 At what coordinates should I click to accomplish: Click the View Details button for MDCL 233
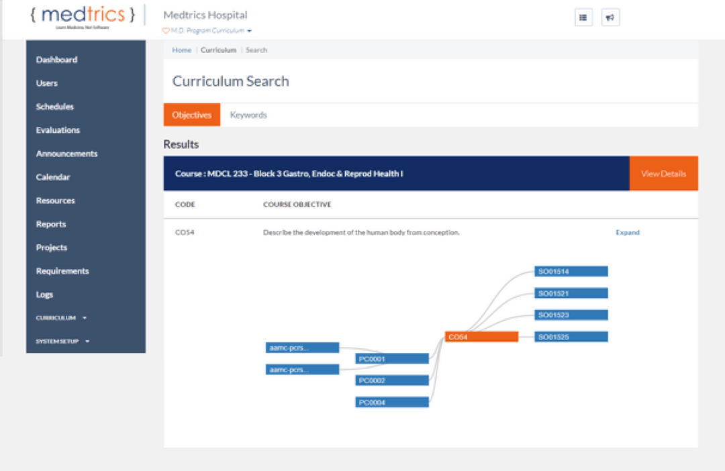tap(663, 173)
